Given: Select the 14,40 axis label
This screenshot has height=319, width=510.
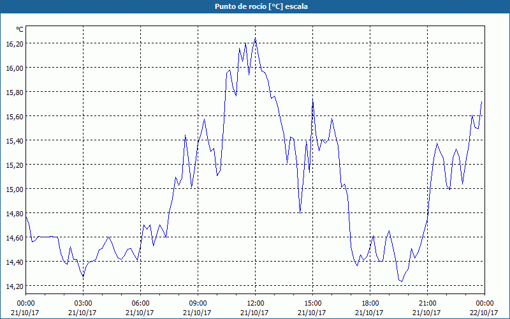Looking at the screenshot, I should (x=15, y=262).
